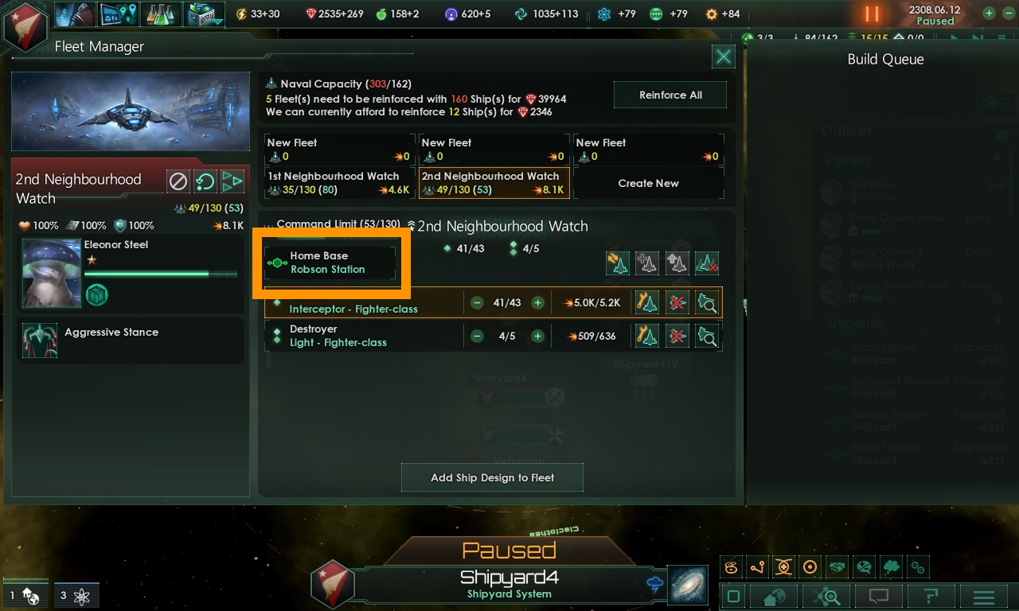
Task: Increase Interceptor count with plus button
Action: [538, 302]
